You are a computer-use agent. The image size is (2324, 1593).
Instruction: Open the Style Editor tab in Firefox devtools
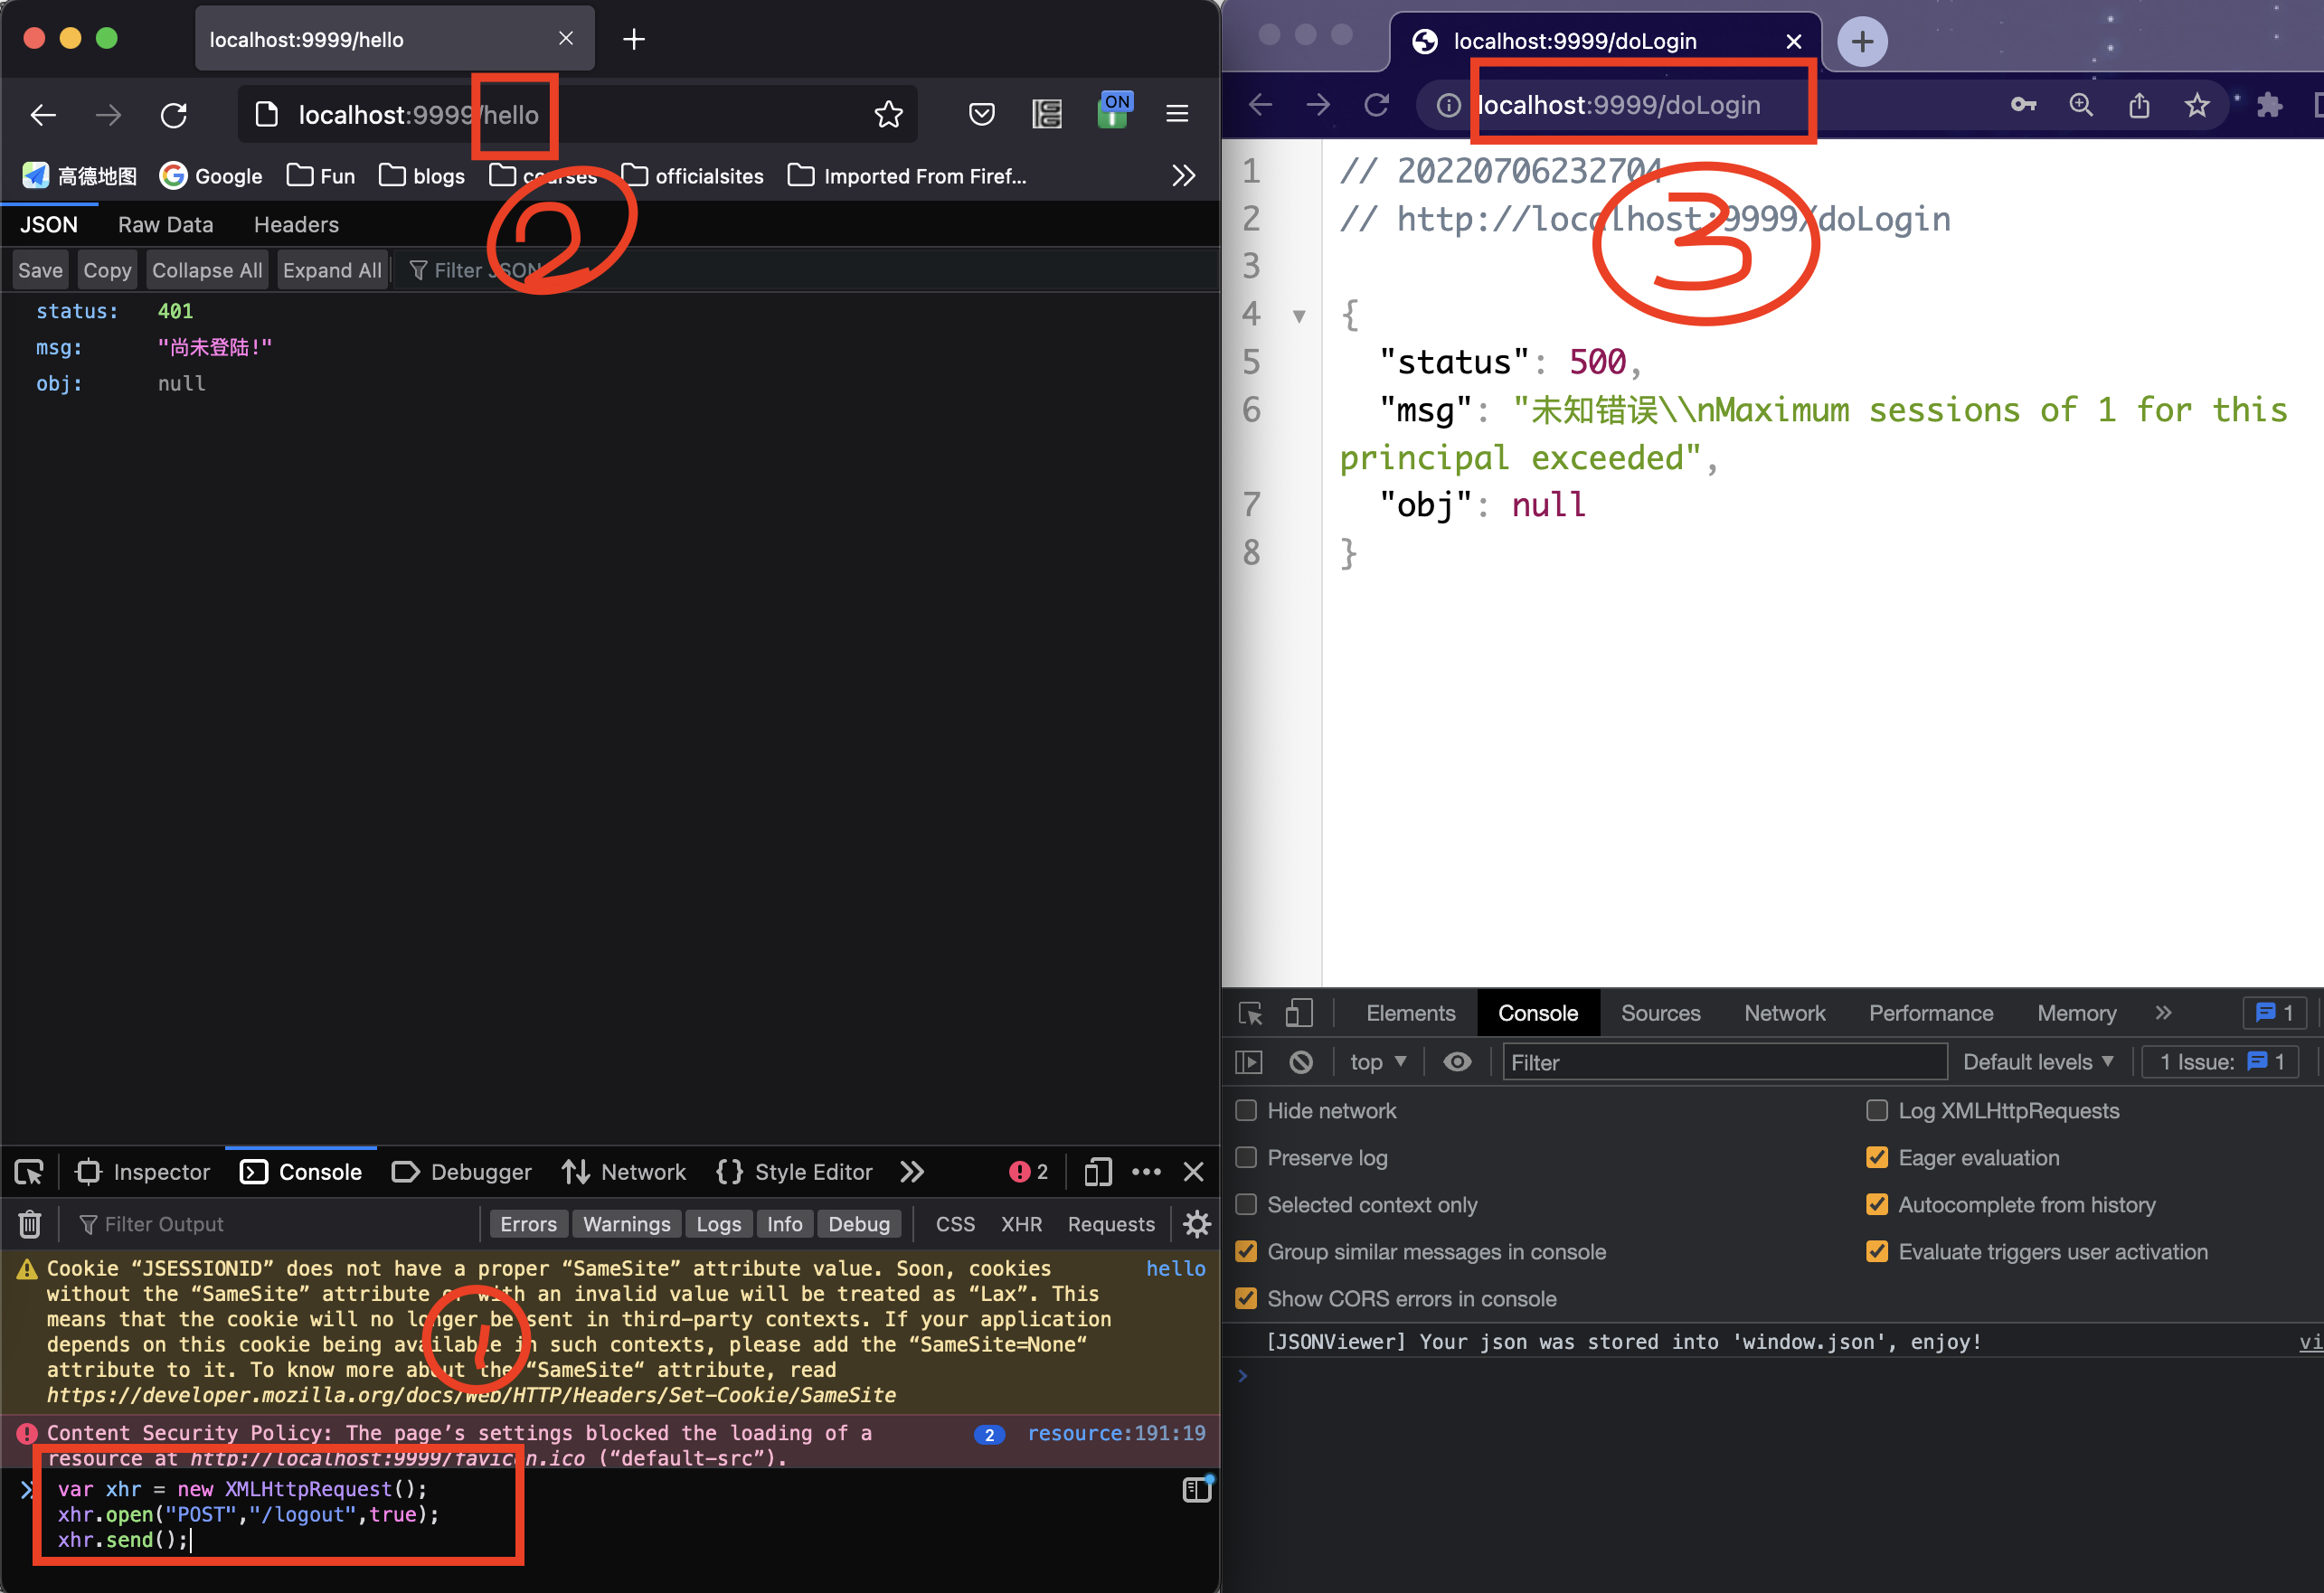(794, 1172)
